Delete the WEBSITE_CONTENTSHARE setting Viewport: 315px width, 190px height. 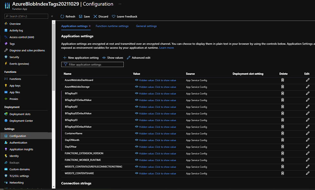[x=283, y=173]
